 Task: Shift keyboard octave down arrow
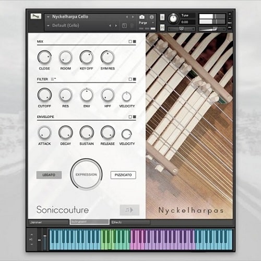[x=32, y=244]
